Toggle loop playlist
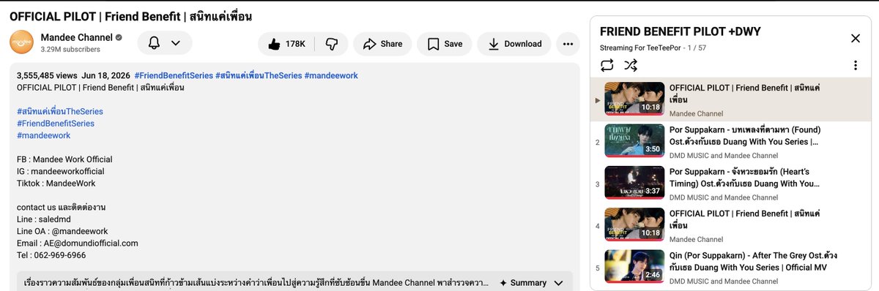 coord(607,65)
